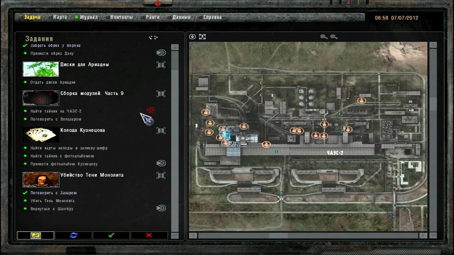Viewport: 454px width, 255px height.
Task: Select subtask Поговорить с Волазаром
Action: tap(56, 119)
